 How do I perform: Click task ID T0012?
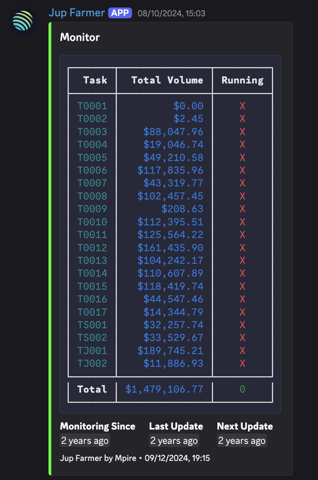(92, 248)
